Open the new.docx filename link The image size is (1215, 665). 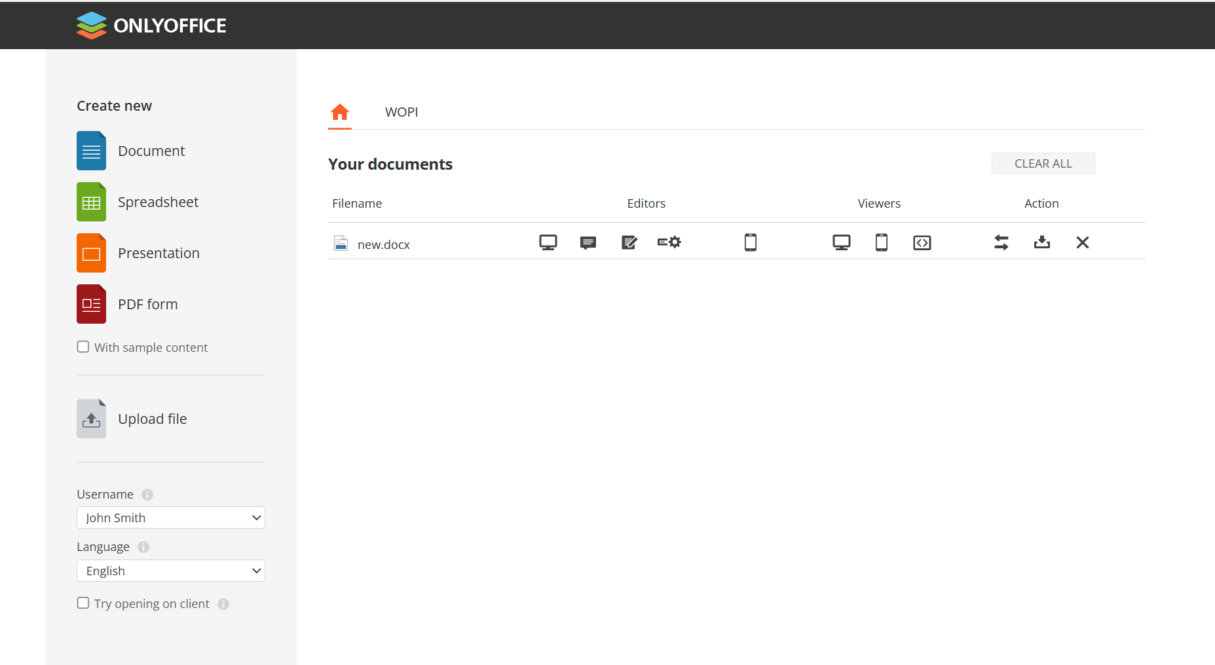384,244
